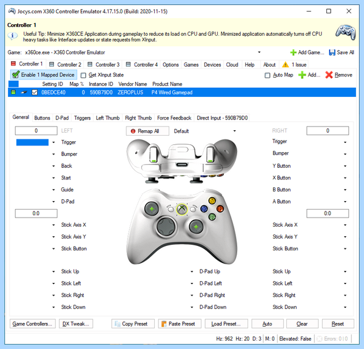Click the blue info tip icon

coord(12,36)
